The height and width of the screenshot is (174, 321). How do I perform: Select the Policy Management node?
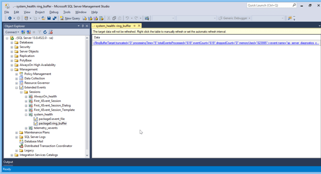(x=38, y=74)
